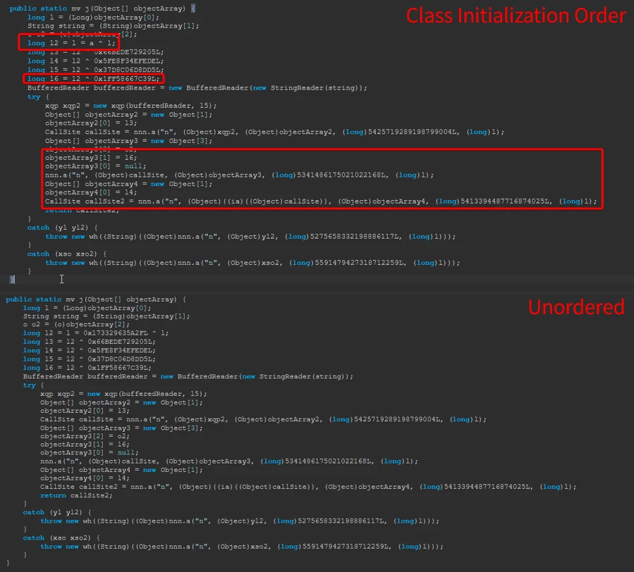Click 0x1FF58667C39L in the Unordered listing
The height and width of the screenshot is (572, 634).
point(119,368)
